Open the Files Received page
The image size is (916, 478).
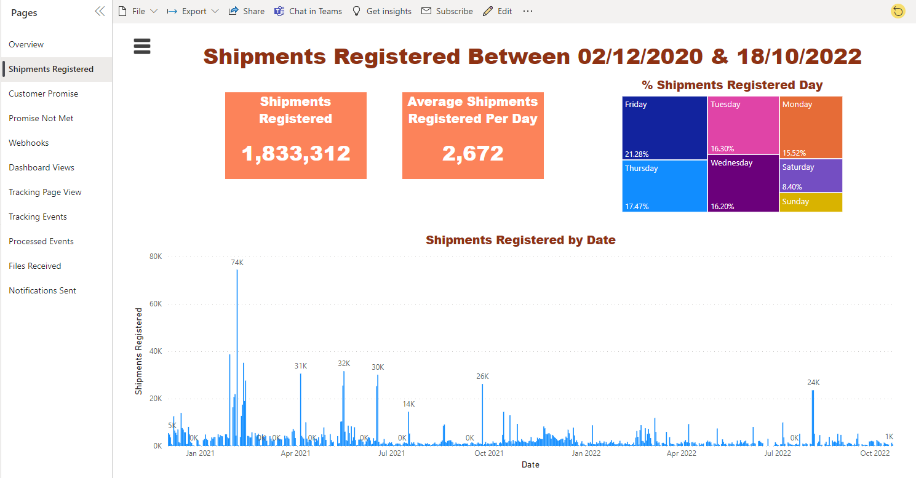coord(56,266)
